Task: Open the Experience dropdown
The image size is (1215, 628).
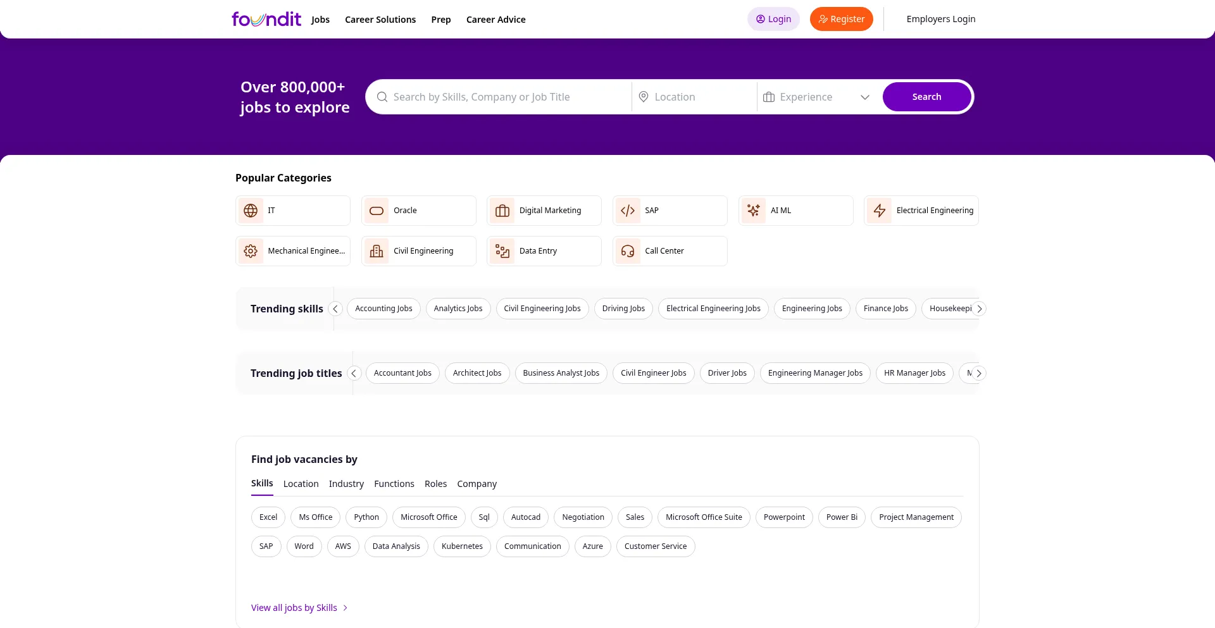Action: click(816, 97)
